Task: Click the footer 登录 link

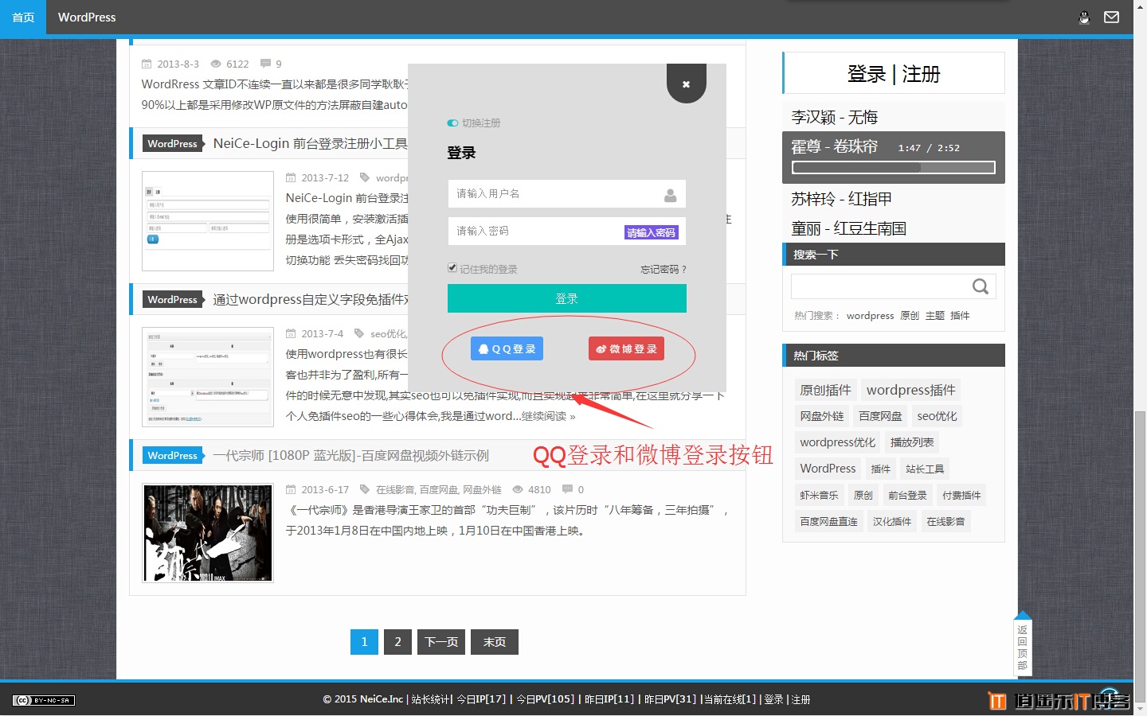Action: pyautogui.click(x=773, y=699)
